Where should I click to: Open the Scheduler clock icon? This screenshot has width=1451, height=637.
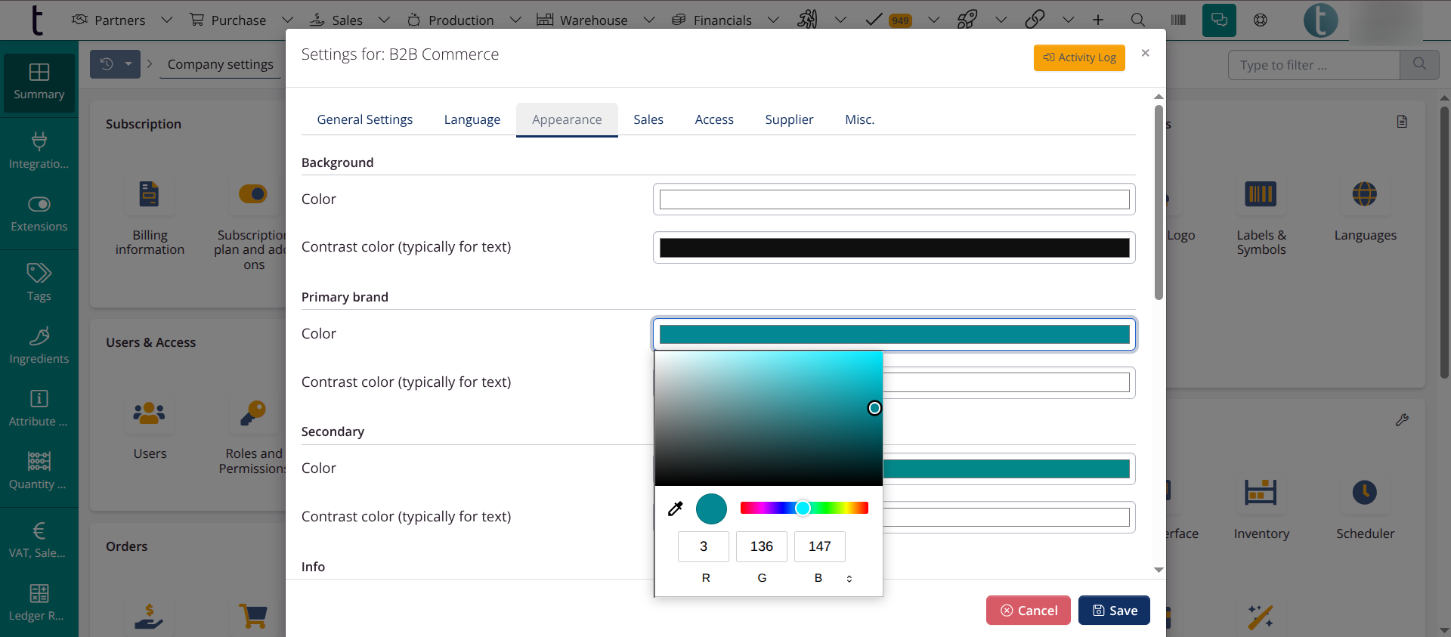coord(1365,493)
